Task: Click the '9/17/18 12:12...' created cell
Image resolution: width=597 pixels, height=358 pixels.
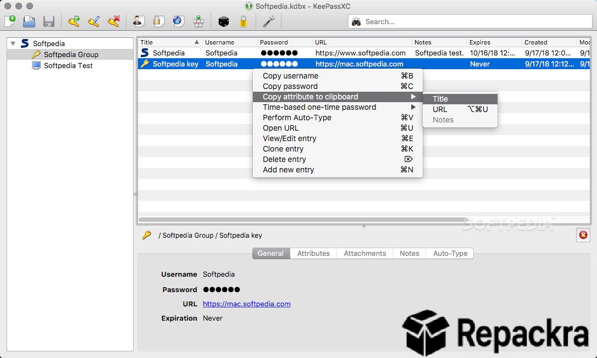Action: [x=549, y=64]
